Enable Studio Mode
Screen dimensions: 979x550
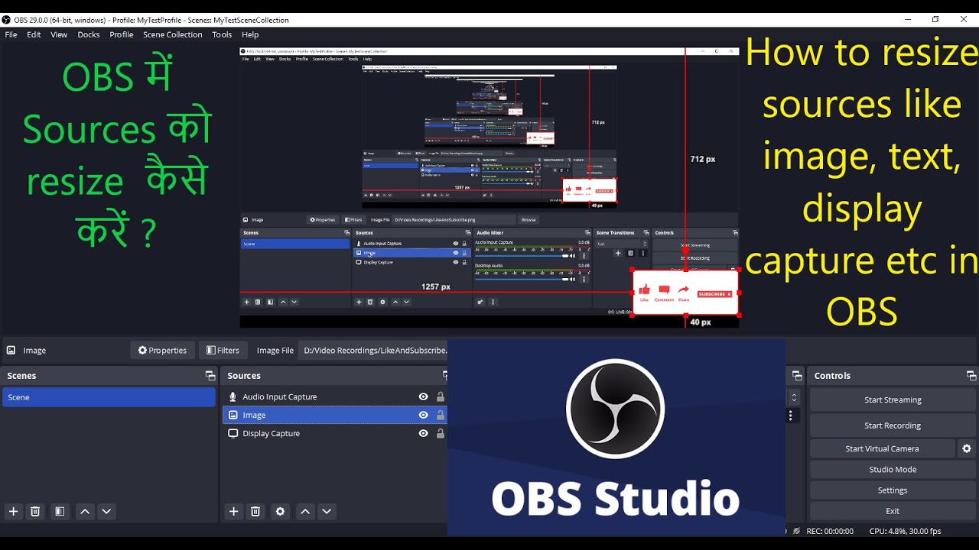(x=893, y=469)
